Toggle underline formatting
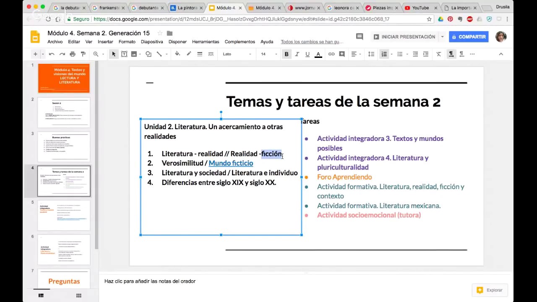The height and width of the screenshot is (302, 537). click(308, 54)
